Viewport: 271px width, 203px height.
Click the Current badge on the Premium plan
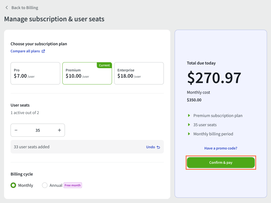tap(104, 65)
